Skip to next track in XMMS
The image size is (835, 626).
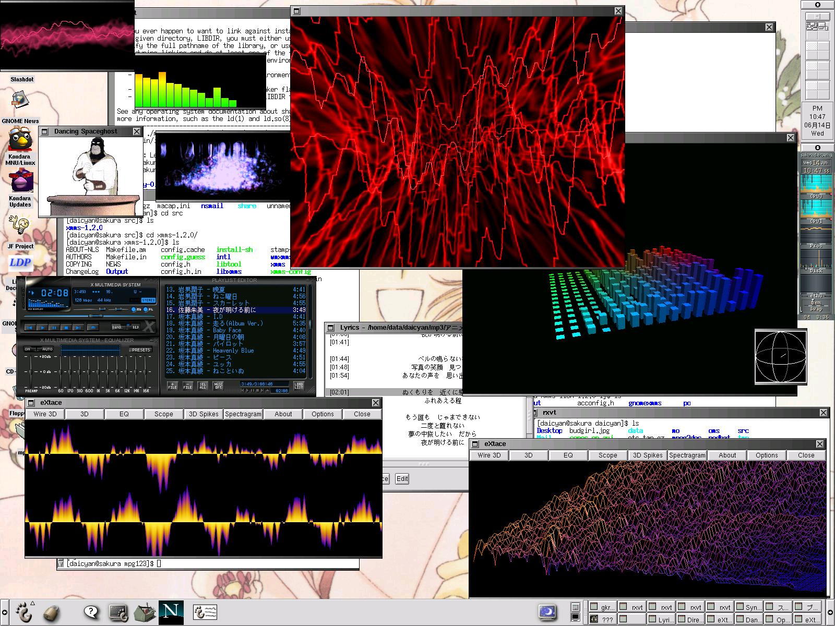(x=78, y=327)
